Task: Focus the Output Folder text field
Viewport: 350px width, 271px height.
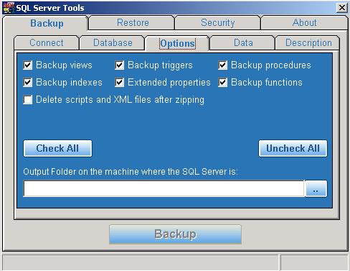Action: [164, 188]
